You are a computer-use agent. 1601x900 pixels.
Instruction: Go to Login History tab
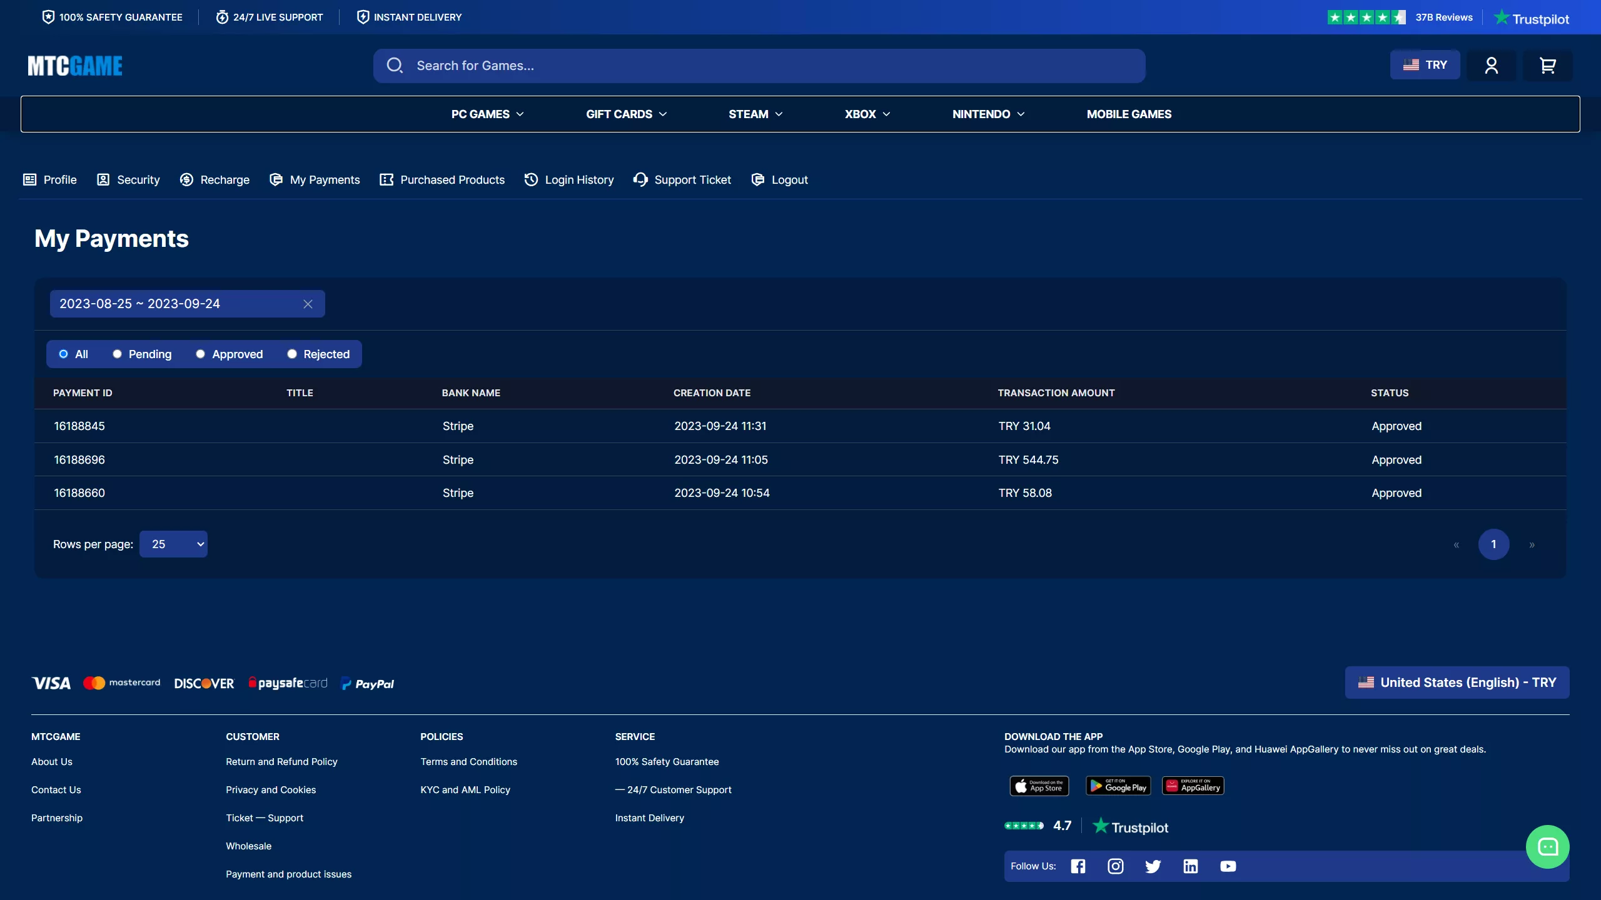point(569,180)
